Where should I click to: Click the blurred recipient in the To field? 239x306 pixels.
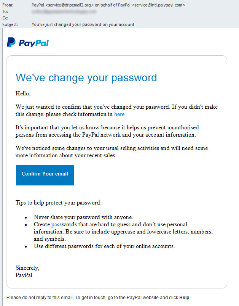64,12
